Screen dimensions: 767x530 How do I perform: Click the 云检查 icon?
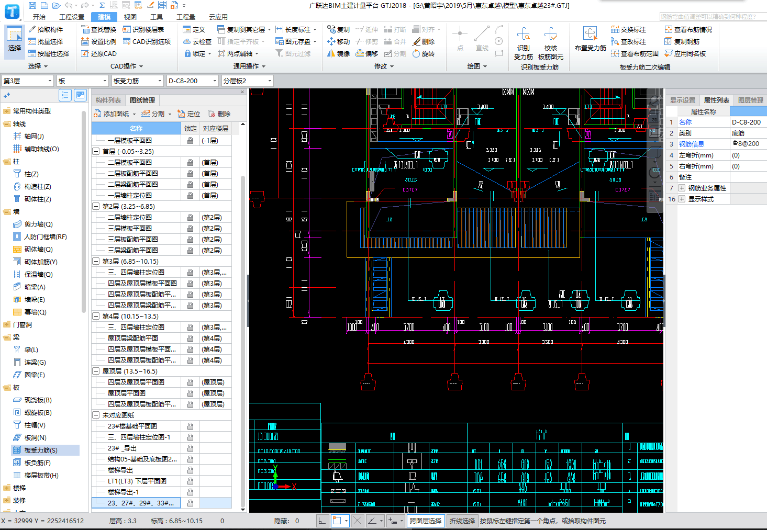[x=187, y=41]
